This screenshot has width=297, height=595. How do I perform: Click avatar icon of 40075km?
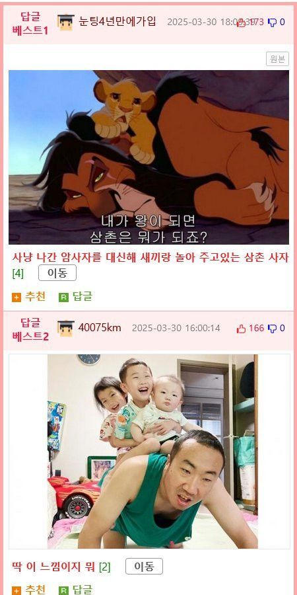pos(66,328)
